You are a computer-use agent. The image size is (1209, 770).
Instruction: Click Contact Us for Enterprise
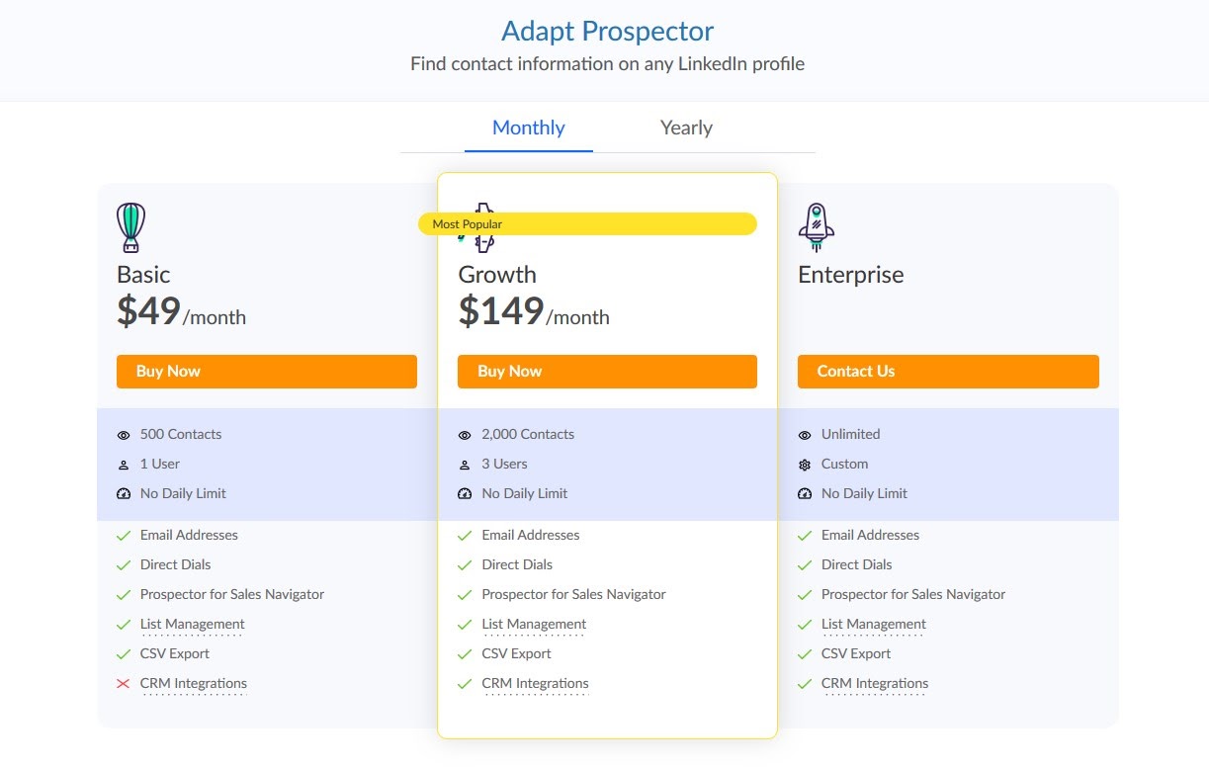click(x=948, y=372)
